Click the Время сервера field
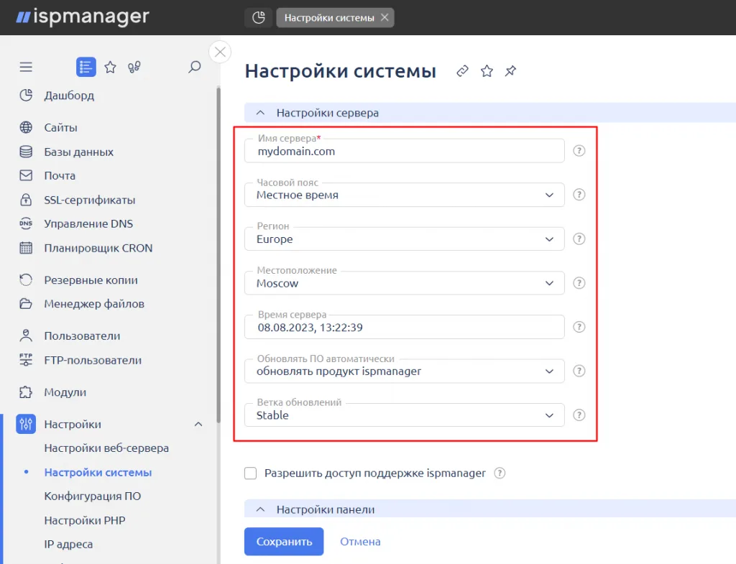The width and height of the screenshot is (736, 564). pos(404,327)
